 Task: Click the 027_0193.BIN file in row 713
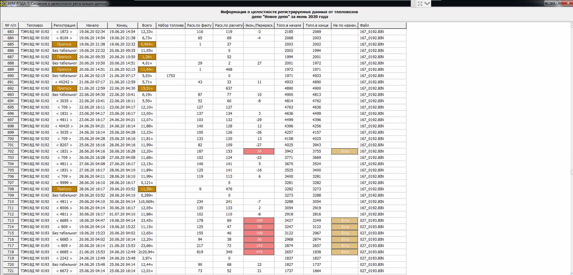click(372, 221)
